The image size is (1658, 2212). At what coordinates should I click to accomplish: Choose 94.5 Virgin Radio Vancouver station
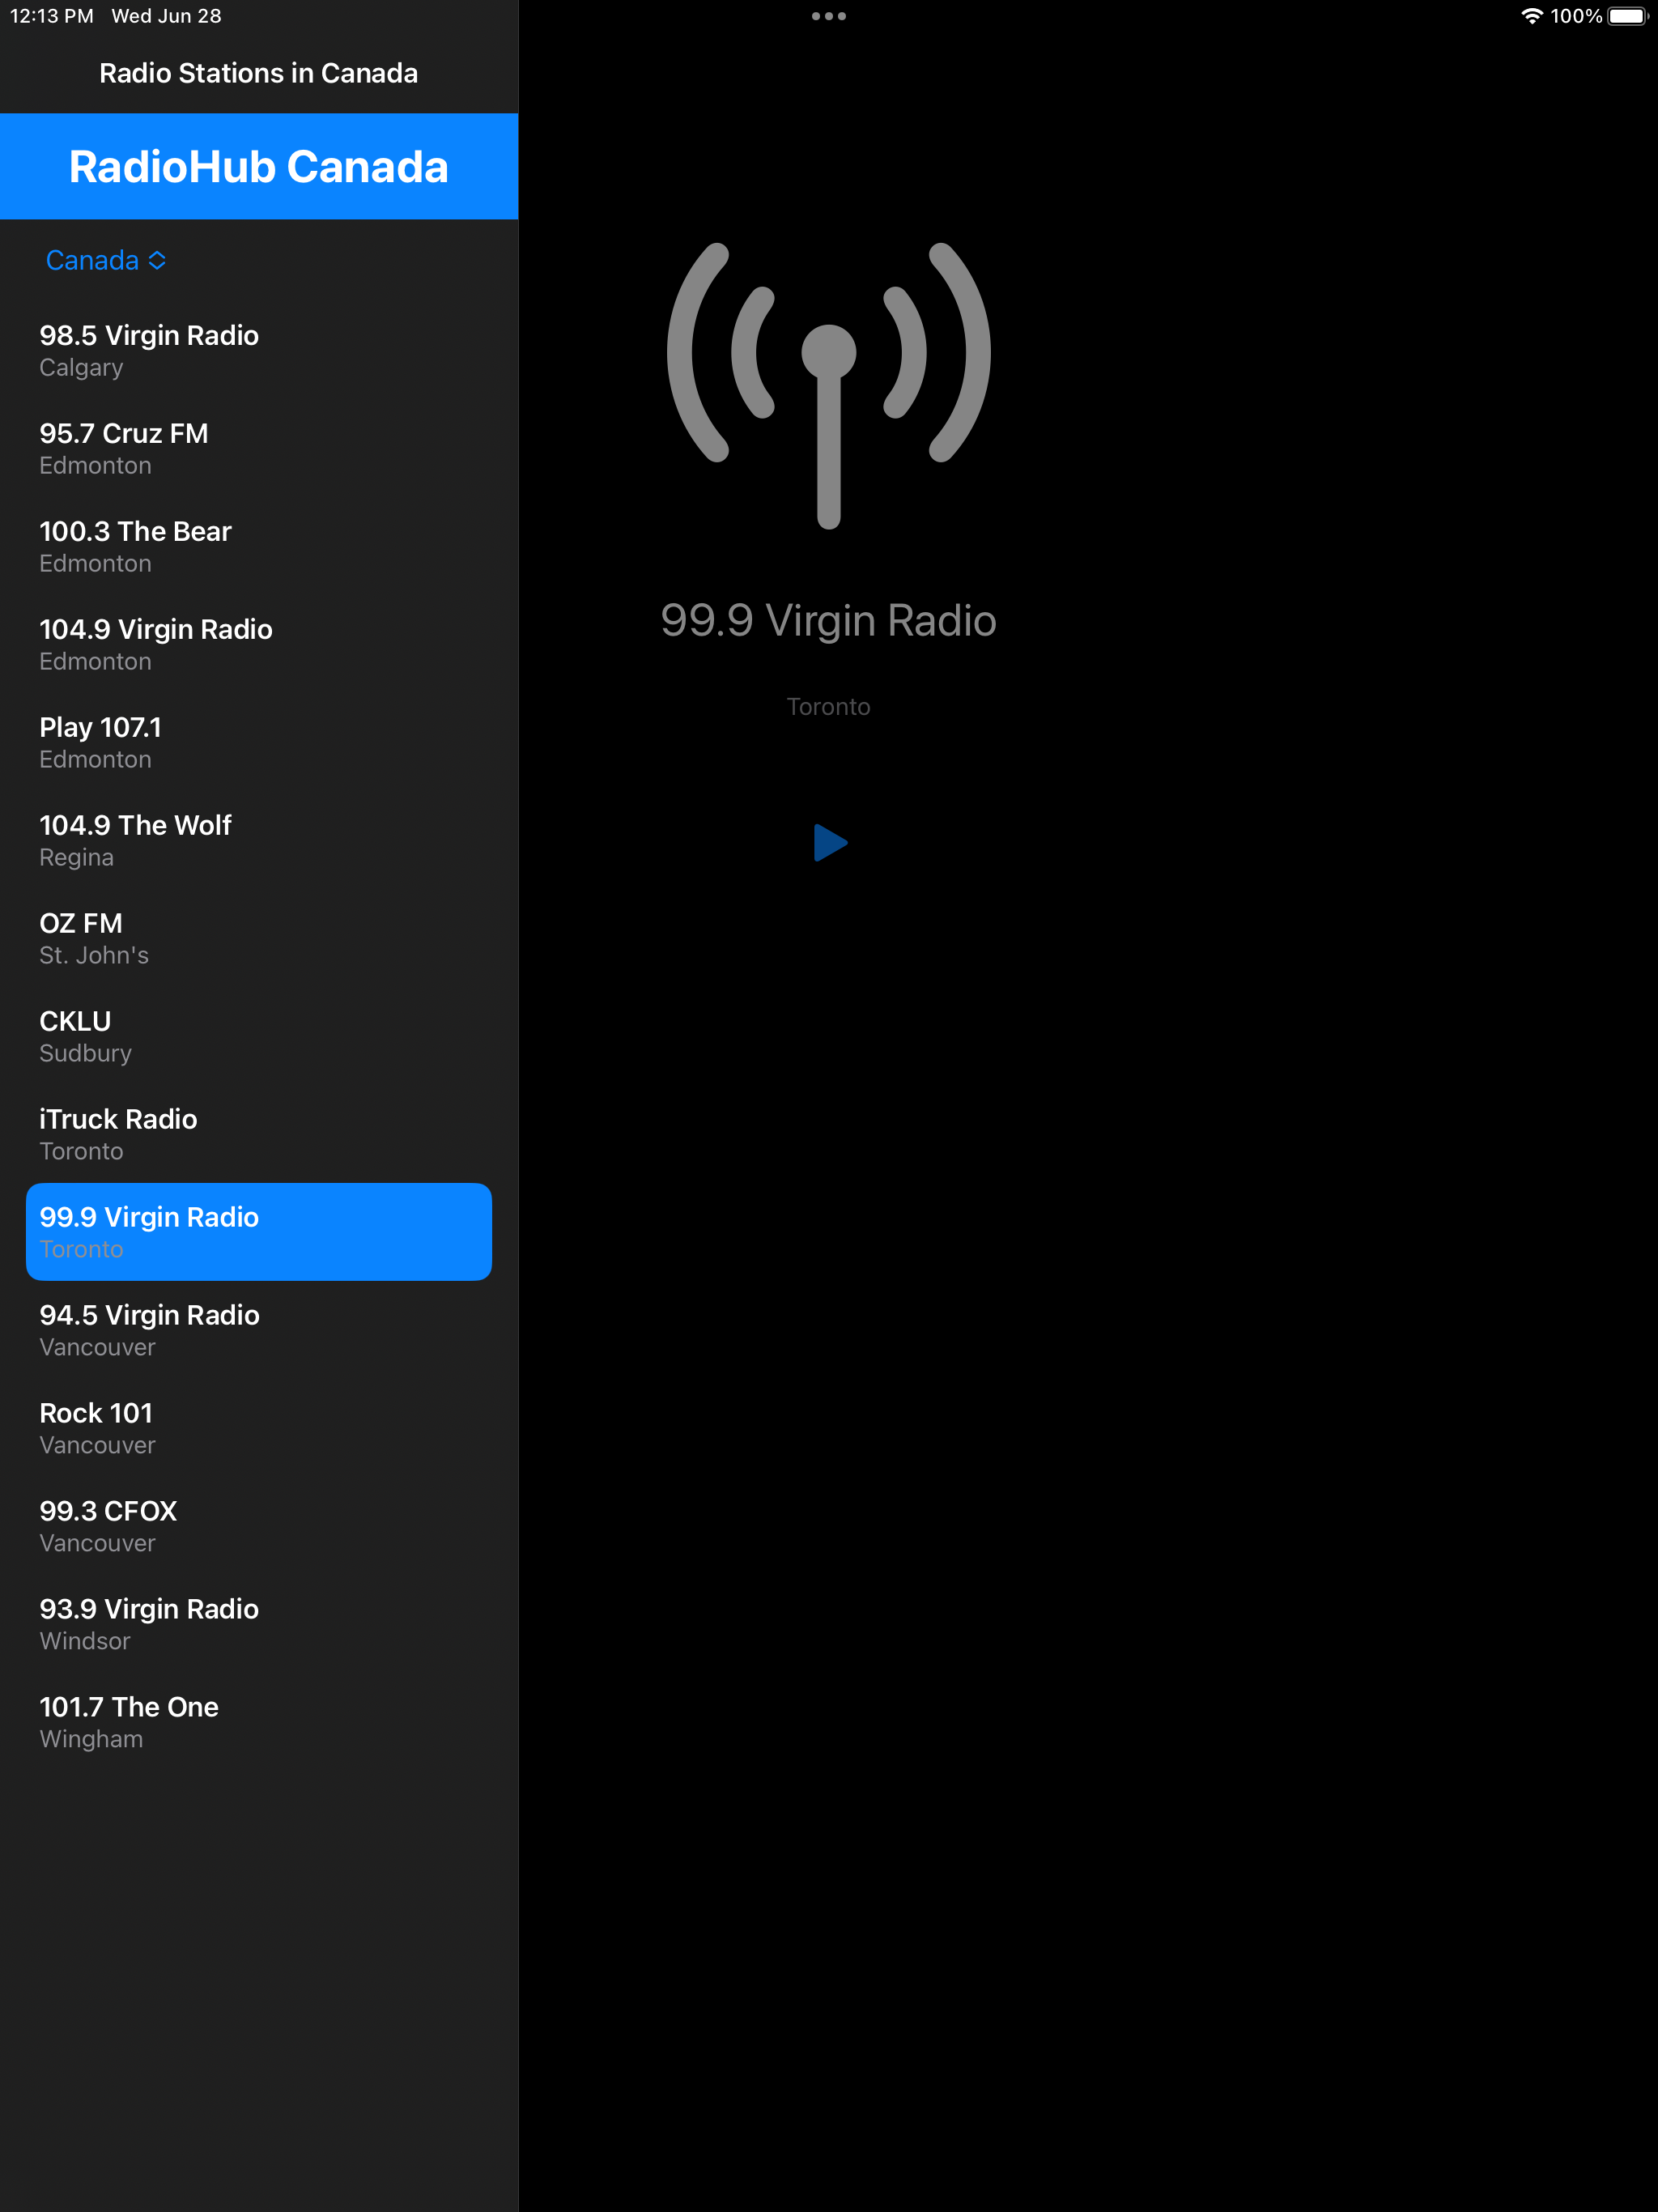click(259, 1330)
